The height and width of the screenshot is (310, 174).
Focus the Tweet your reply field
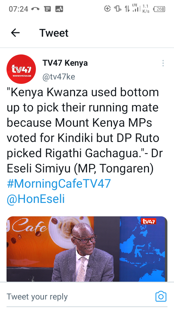point(79,297)
